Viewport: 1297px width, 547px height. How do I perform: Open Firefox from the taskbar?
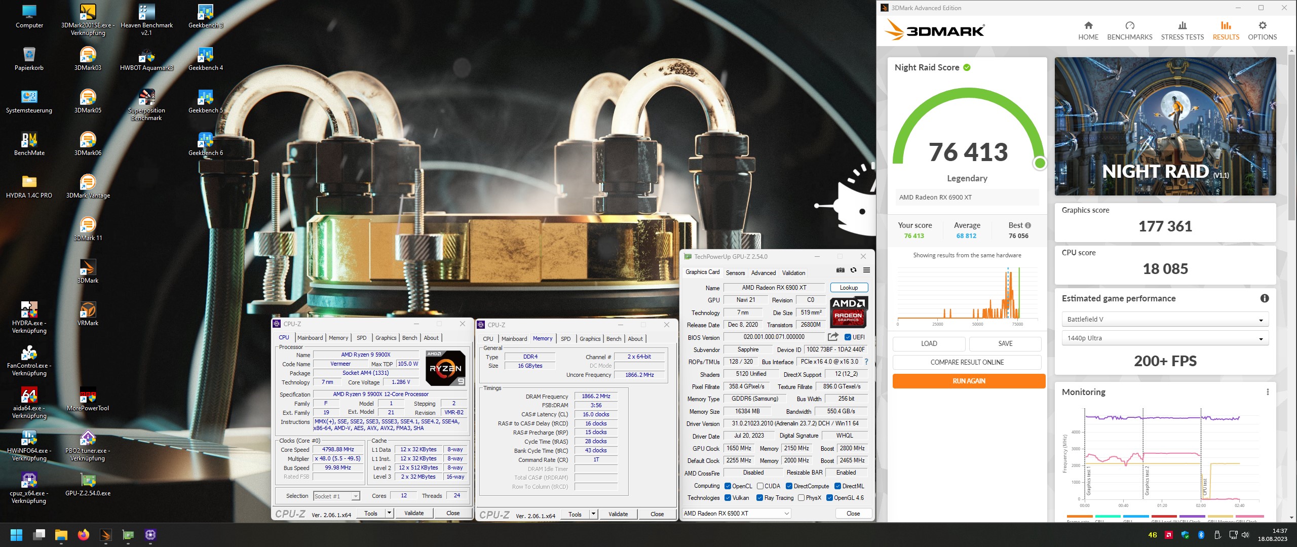click(84, 535)
